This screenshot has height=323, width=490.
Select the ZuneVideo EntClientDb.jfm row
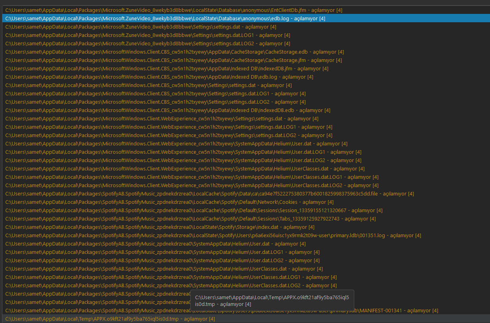tap(246, 10)
